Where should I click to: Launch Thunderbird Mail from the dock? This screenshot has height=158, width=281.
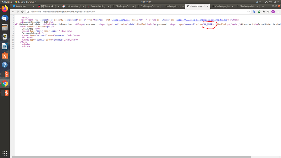[x=5, y=18]
